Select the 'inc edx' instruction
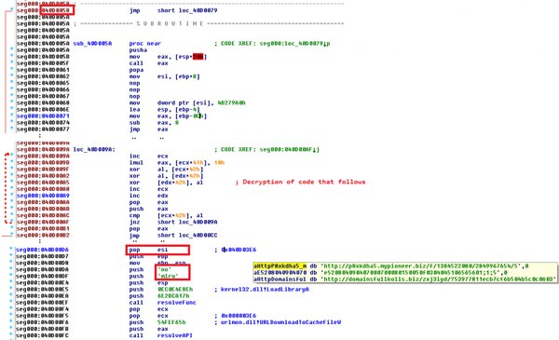The image size is (559, 340). point(149,196)
